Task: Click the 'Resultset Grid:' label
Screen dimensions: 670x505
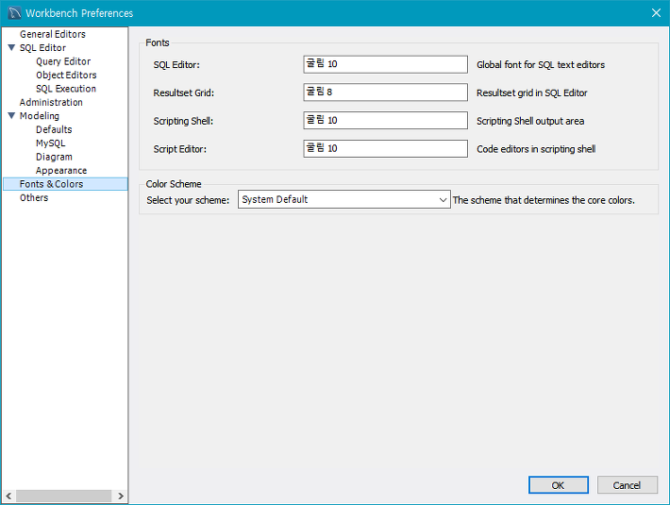Action: point(183,93)
